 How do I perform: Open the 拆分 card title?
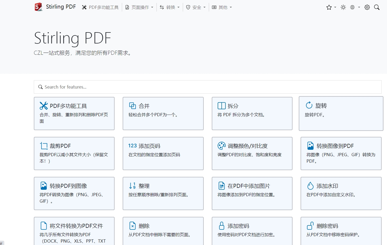tap(233, 106)
